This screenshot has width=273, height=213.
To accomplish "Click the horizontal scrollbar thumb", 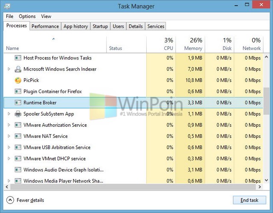I will (134, 187).
